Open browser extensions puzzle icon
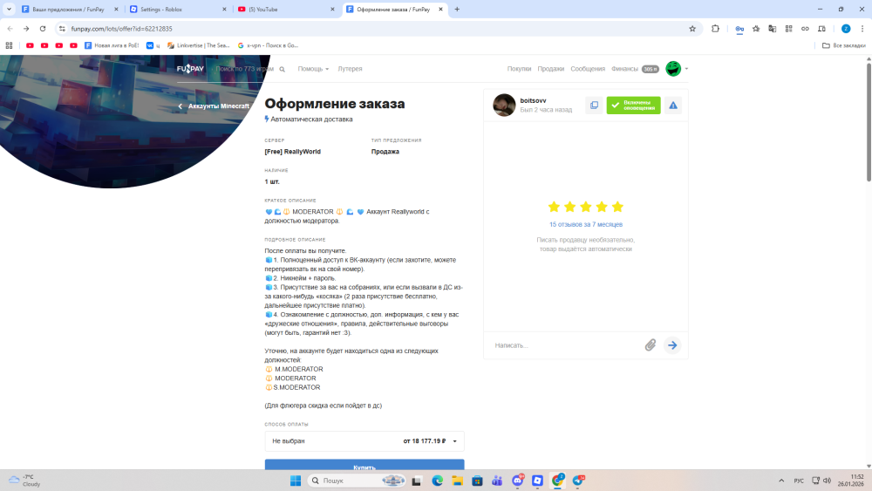Image resolution: width=872 pixels, height=491 pixels. 715,29
